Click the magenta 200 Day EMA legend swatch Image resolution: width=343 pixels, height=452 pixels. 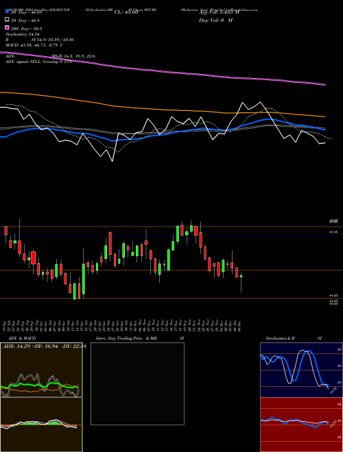point(7,28)
